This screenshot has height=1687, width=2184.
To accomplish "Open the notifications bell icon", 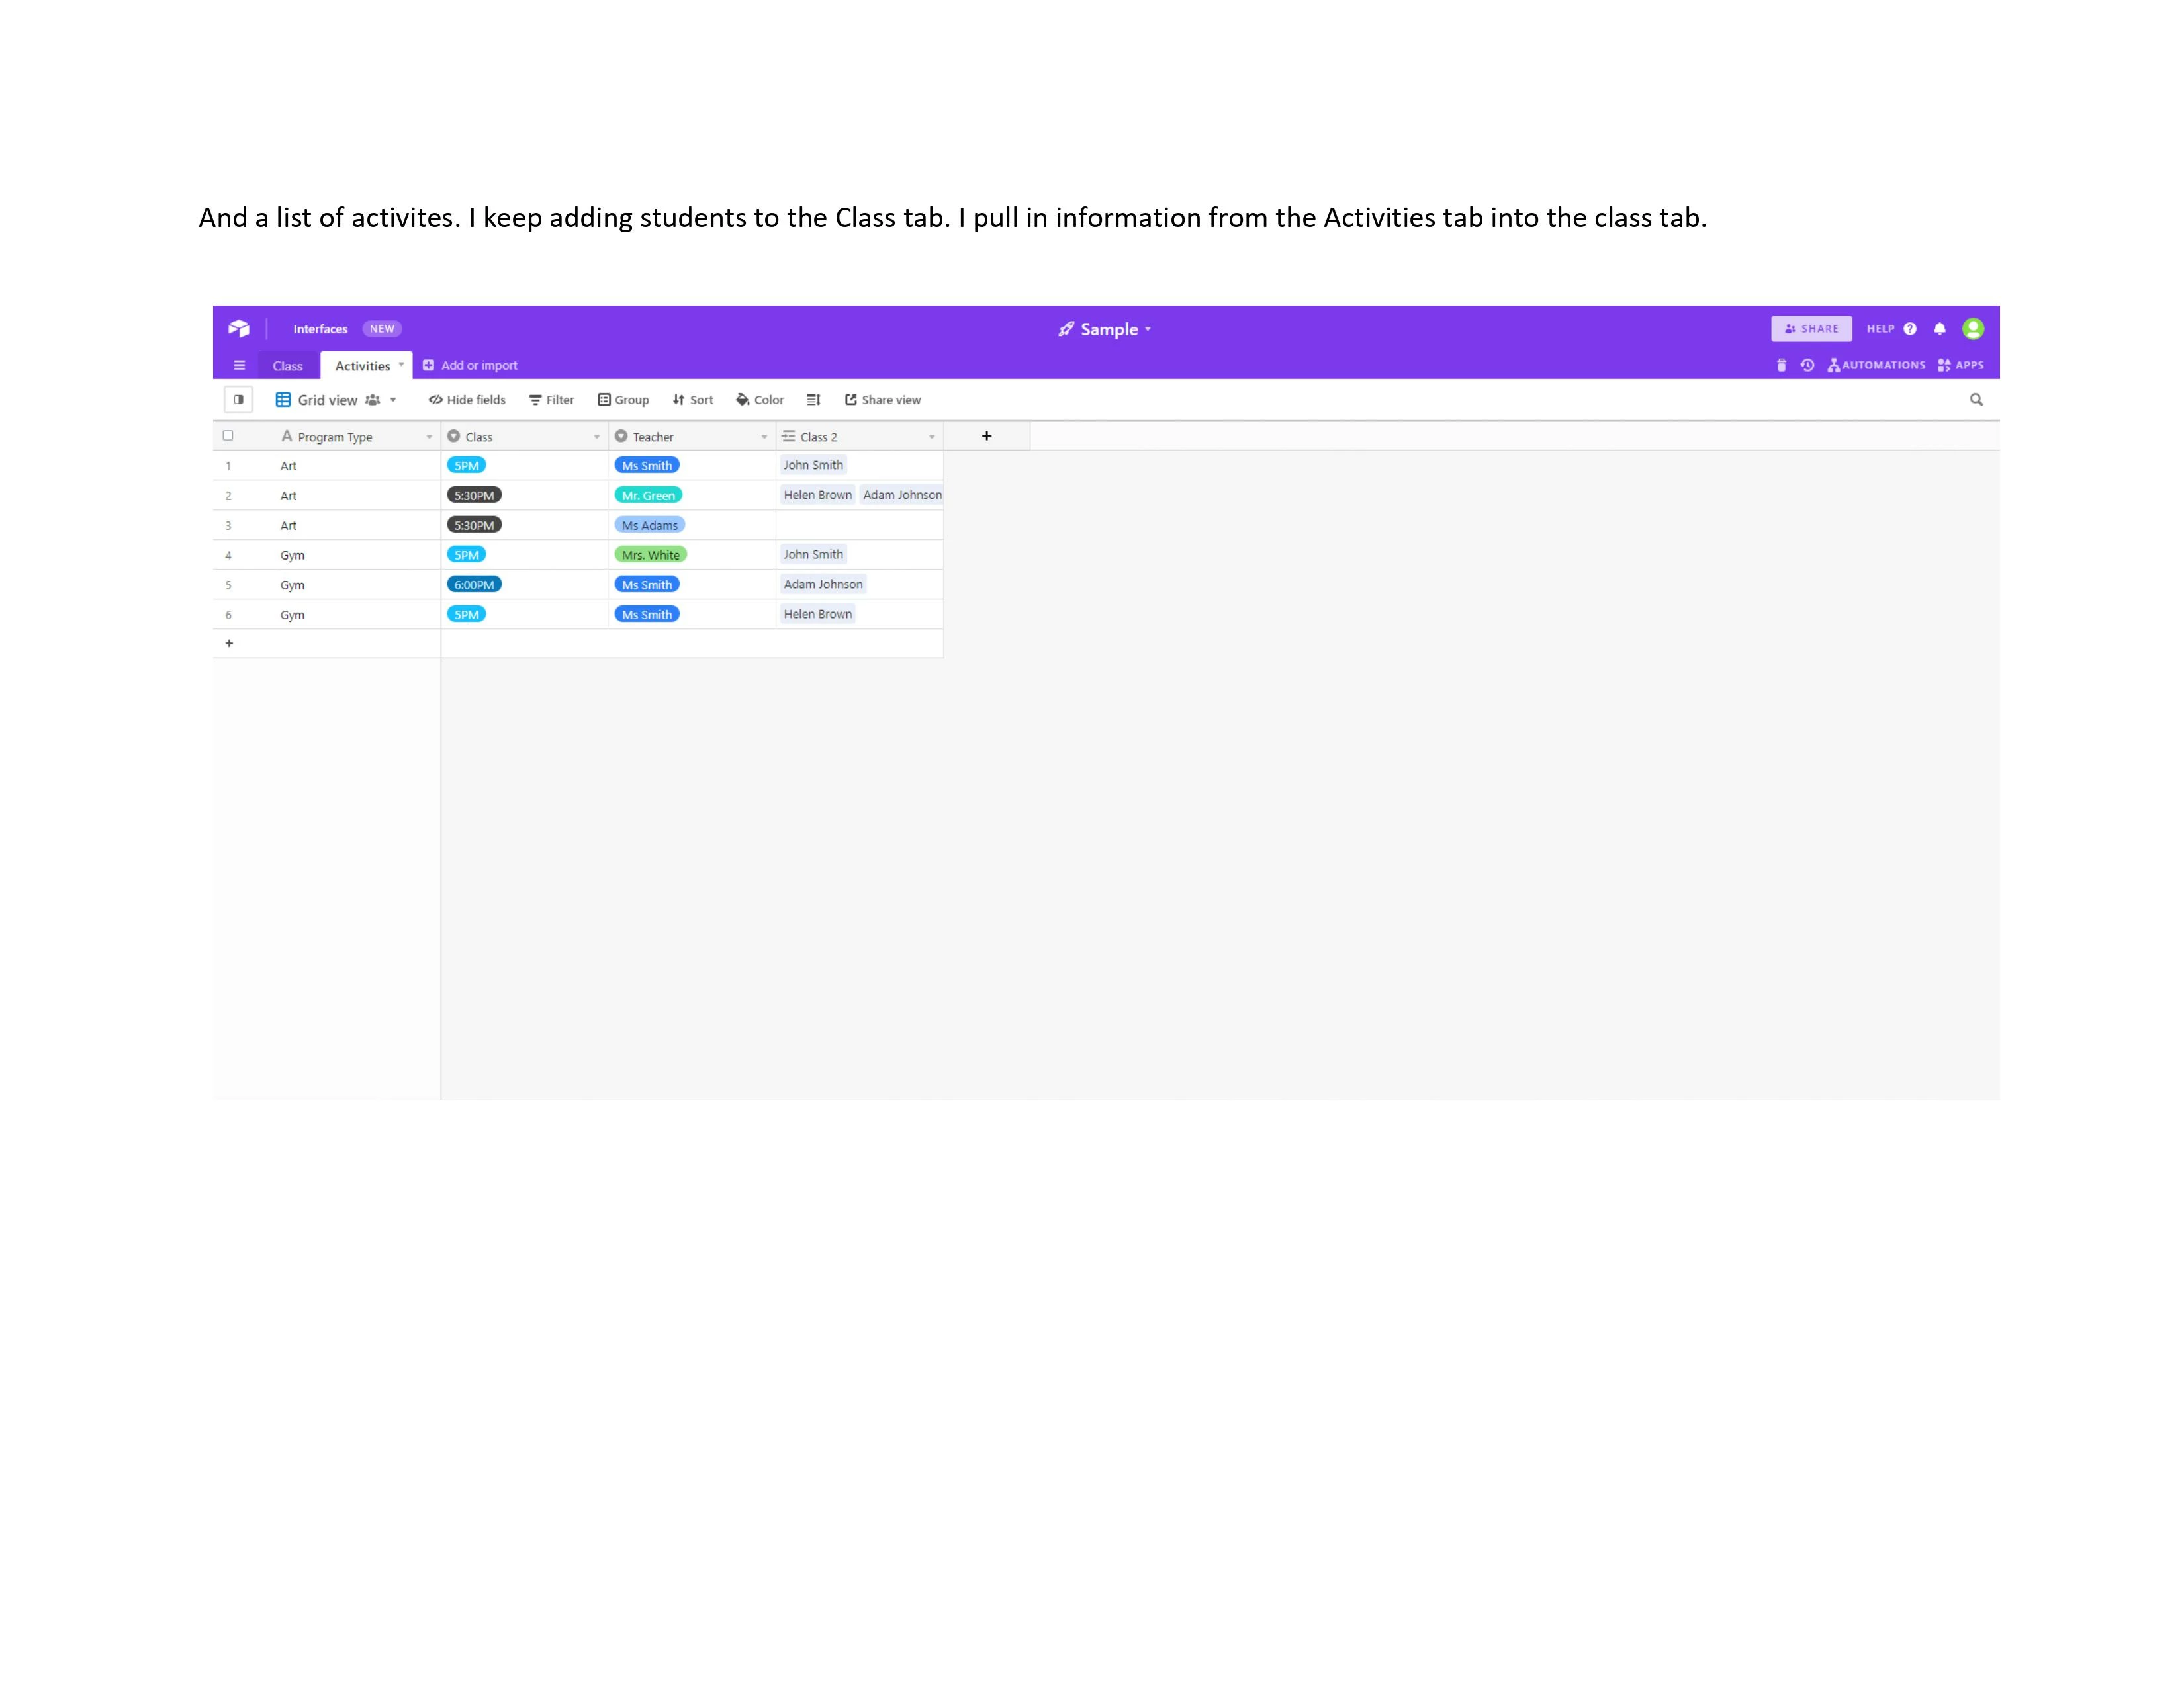I will pos(1940,329).
